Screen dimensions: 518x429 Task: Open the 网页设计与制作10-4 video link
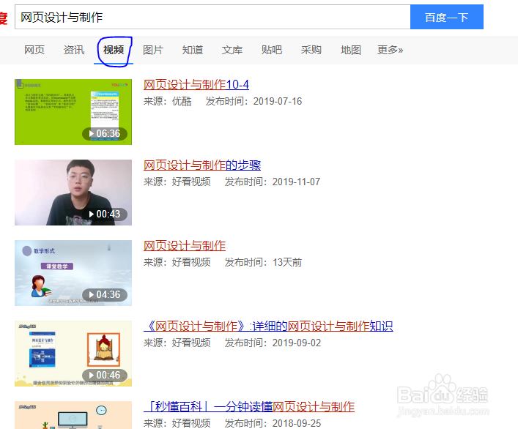tap(196, 84)
